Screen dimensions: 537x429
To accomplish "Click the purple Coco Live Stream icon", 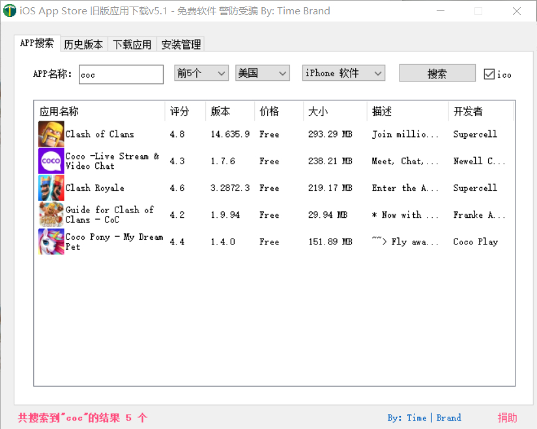I will [51, 161].
